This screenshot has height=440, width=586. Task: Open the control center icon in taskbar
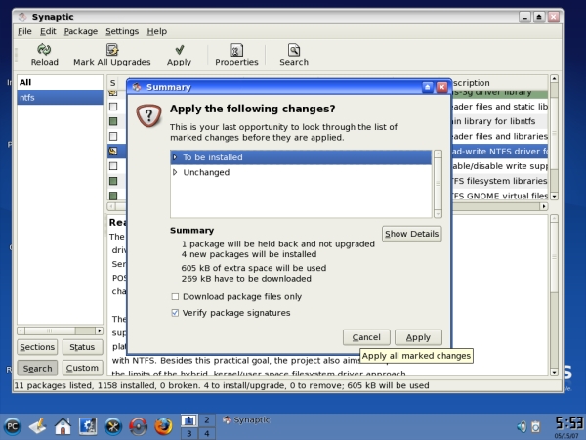pos(88,426)
